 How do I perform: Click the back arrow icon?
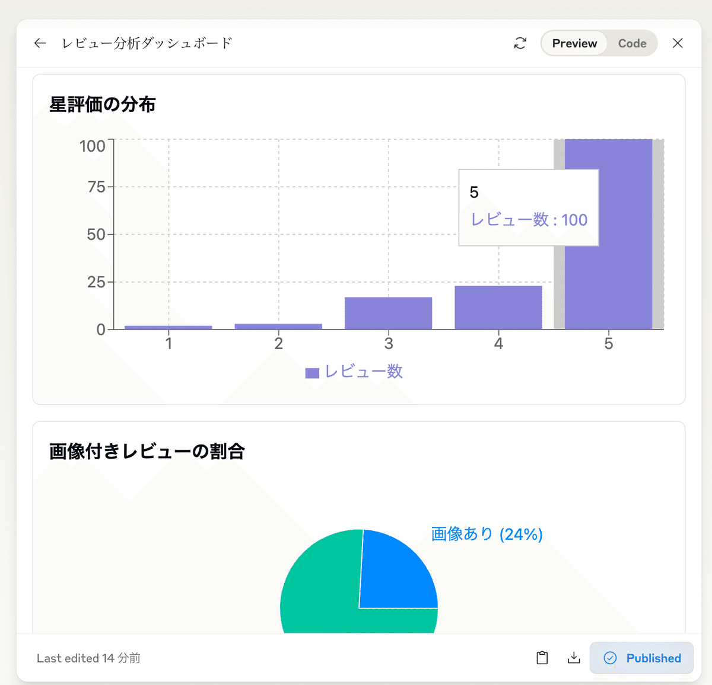40,43
